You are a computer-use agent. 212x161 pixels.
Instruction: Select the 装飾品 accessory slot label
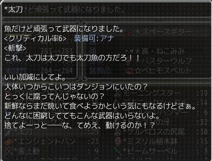coord(100,71)
